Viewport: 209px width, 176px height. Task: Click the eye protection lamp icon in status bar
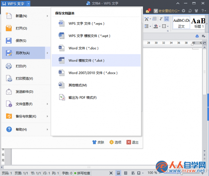pyautogui.click(x=139, y=173)
